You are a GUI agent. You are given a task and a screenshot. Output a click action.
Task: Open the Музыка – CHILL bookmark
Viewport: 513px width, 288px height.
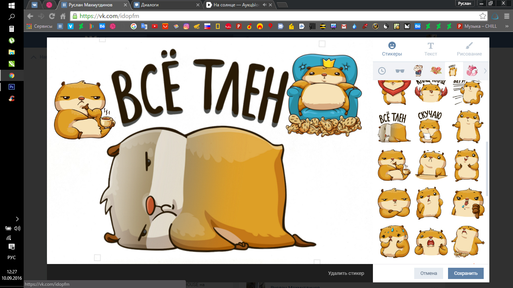[477, 26]
